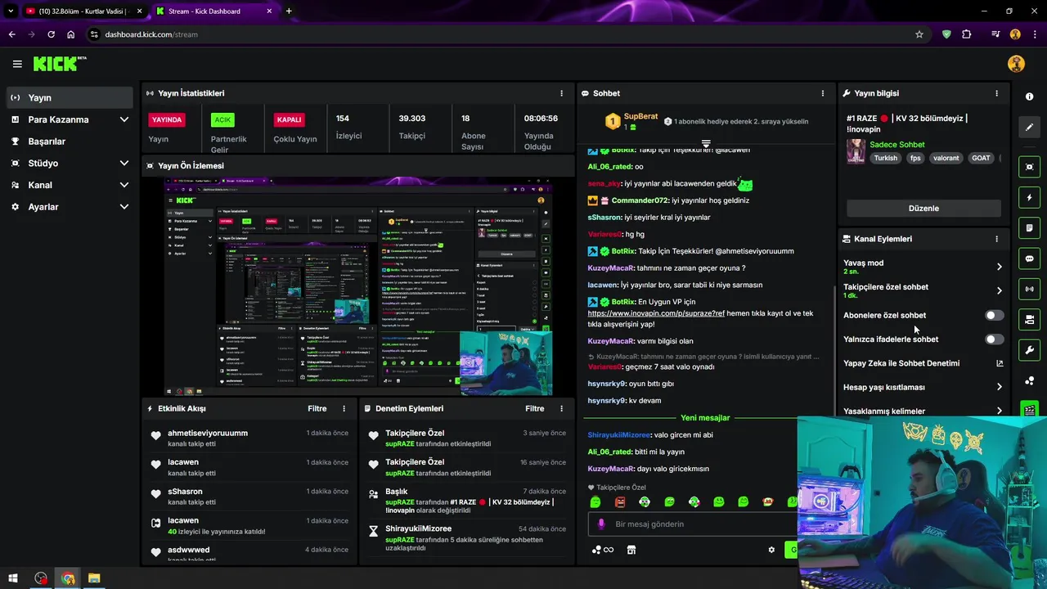
Task: Jump to Yeni mesajlar divider
Action: (x=705, y=418)
